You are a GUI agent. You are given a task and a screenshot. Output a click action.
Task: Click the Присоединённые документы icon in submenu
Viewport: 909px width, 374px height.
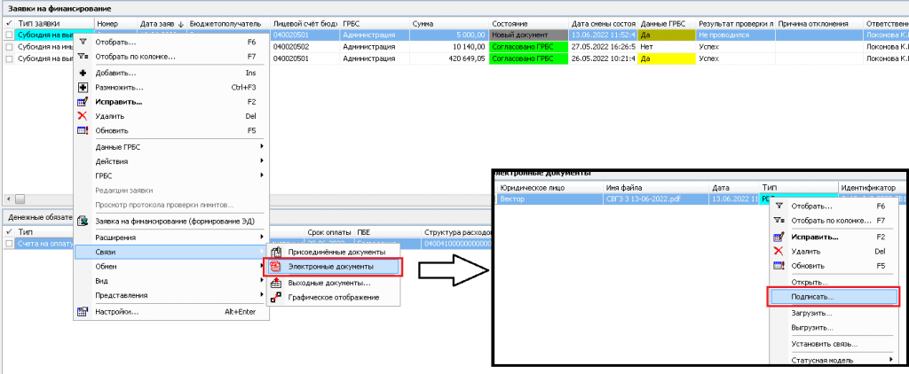click(x=275, y=253)
